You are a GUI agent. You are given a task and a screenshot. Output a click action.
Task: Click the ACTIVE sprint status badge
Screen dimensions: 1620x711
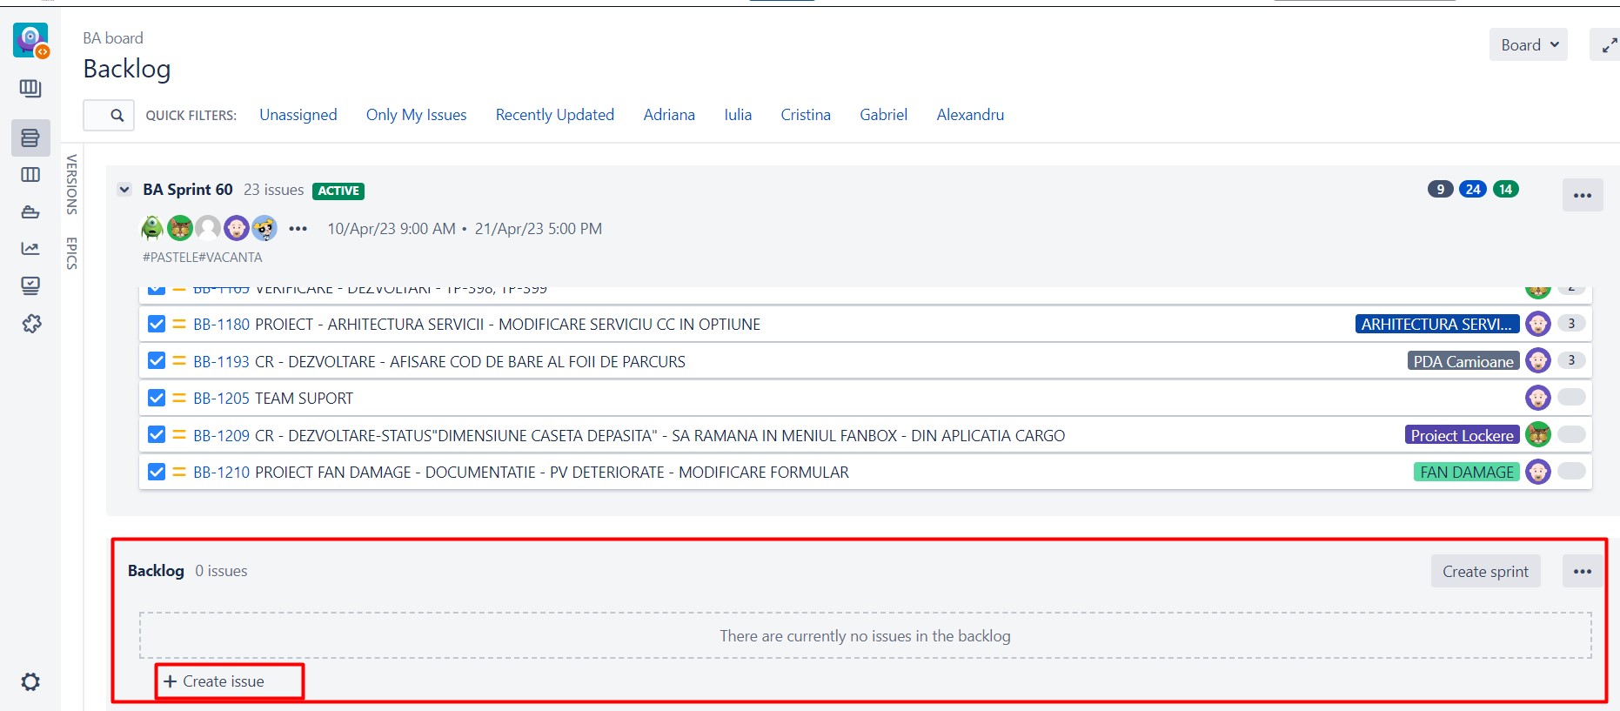click(x=338, y=191)
